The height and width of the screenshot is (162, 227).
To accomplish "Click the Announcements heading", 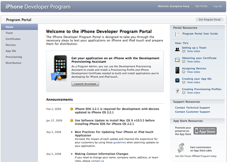I will click(x=59, y=99).
